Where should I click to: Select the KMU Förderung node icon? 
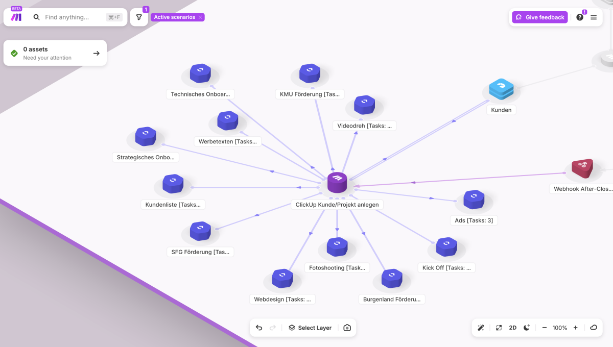[310, 74]
